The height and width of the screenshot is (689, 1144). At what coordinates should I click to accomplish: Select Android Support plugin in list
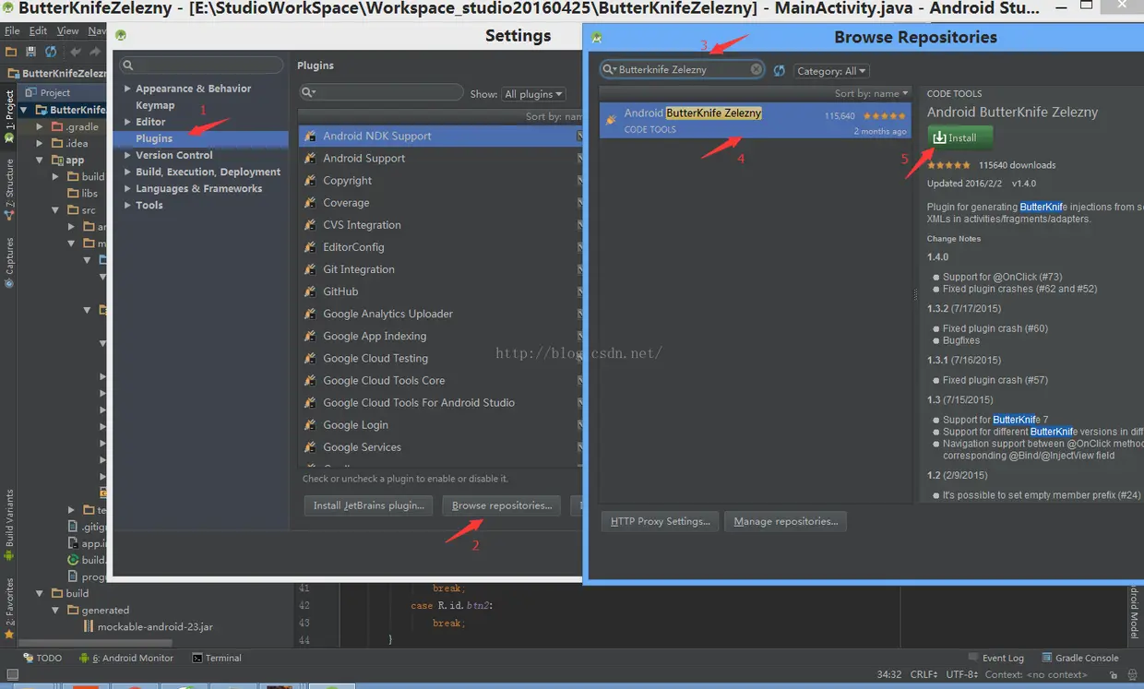click(x=441, y=158)
